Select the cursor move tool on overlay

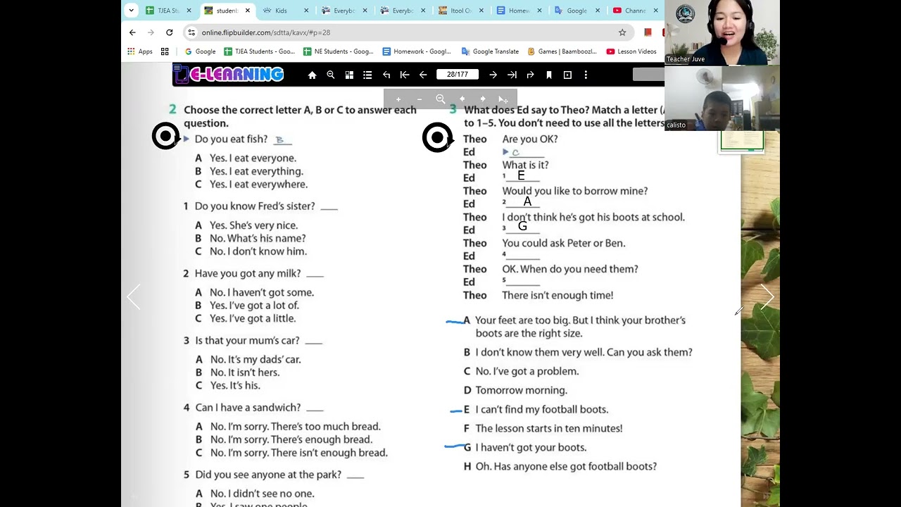(503, 99)
